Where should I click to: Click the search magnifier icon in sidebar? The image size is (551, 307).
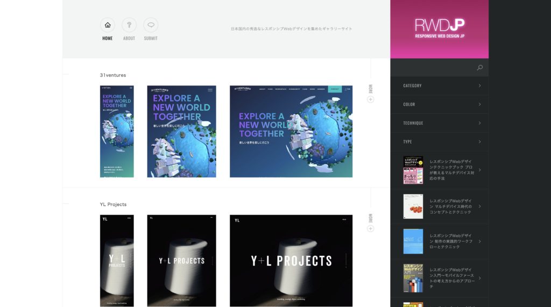point(479,67)
